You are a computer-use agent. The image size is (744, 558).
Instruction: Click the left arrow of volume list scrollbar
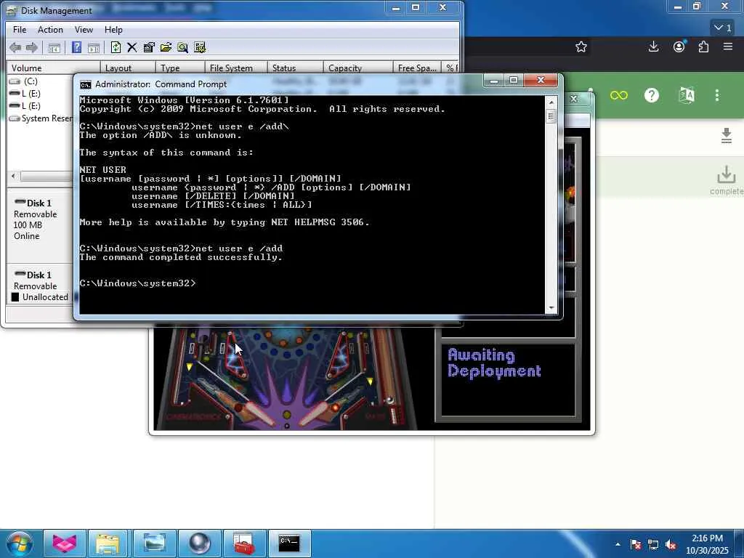(13, 176)
